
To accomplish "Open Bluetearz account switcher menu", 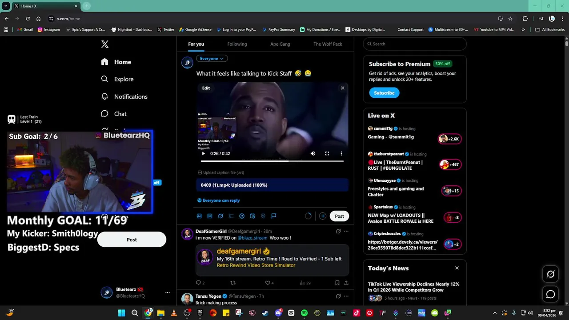I will (135, 292).
